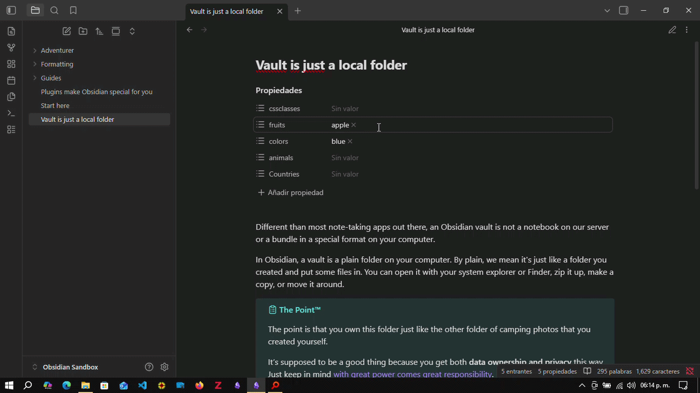Click the red sync disabled status icon
The height and width of the screenshot is (393, 700).
click(690, 371)
